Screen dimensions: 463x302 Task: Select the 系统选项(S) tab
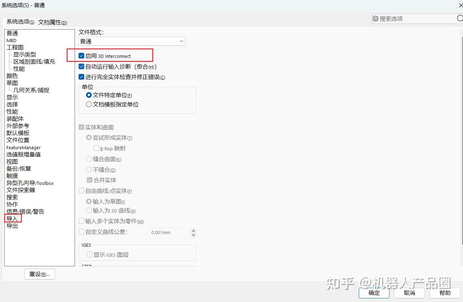tap(19, 22)
